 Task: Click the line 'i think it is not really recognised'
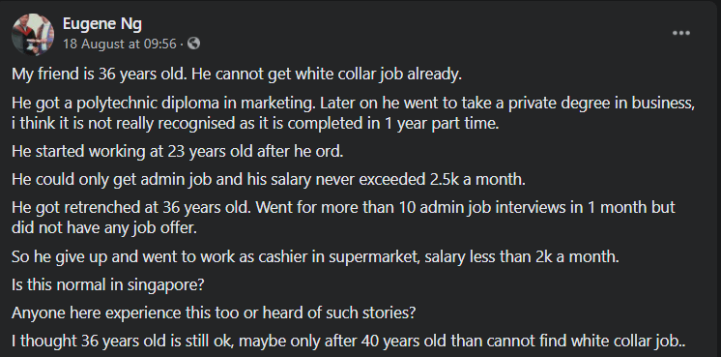(255, 125)
